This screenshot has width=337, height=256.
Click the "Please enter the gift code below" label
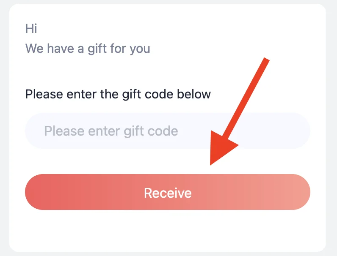click(x=118, y=93)
